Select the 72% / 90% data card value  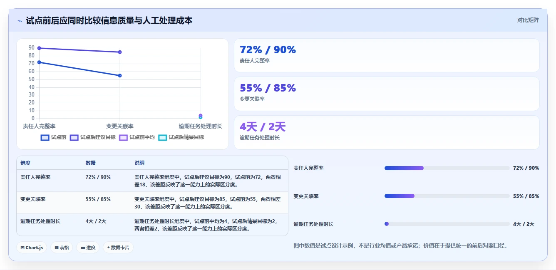pos(268,50)
